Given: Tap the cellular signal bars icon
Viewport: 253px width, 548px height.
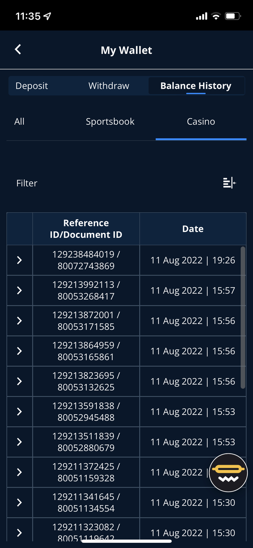Looking at the screenshot, I should coord(201,16).
